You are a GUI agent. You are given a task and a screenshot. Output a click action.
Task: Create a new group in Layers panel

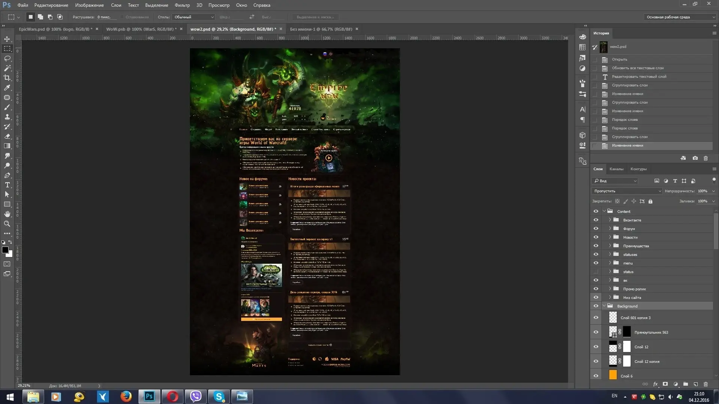[686, 384]
